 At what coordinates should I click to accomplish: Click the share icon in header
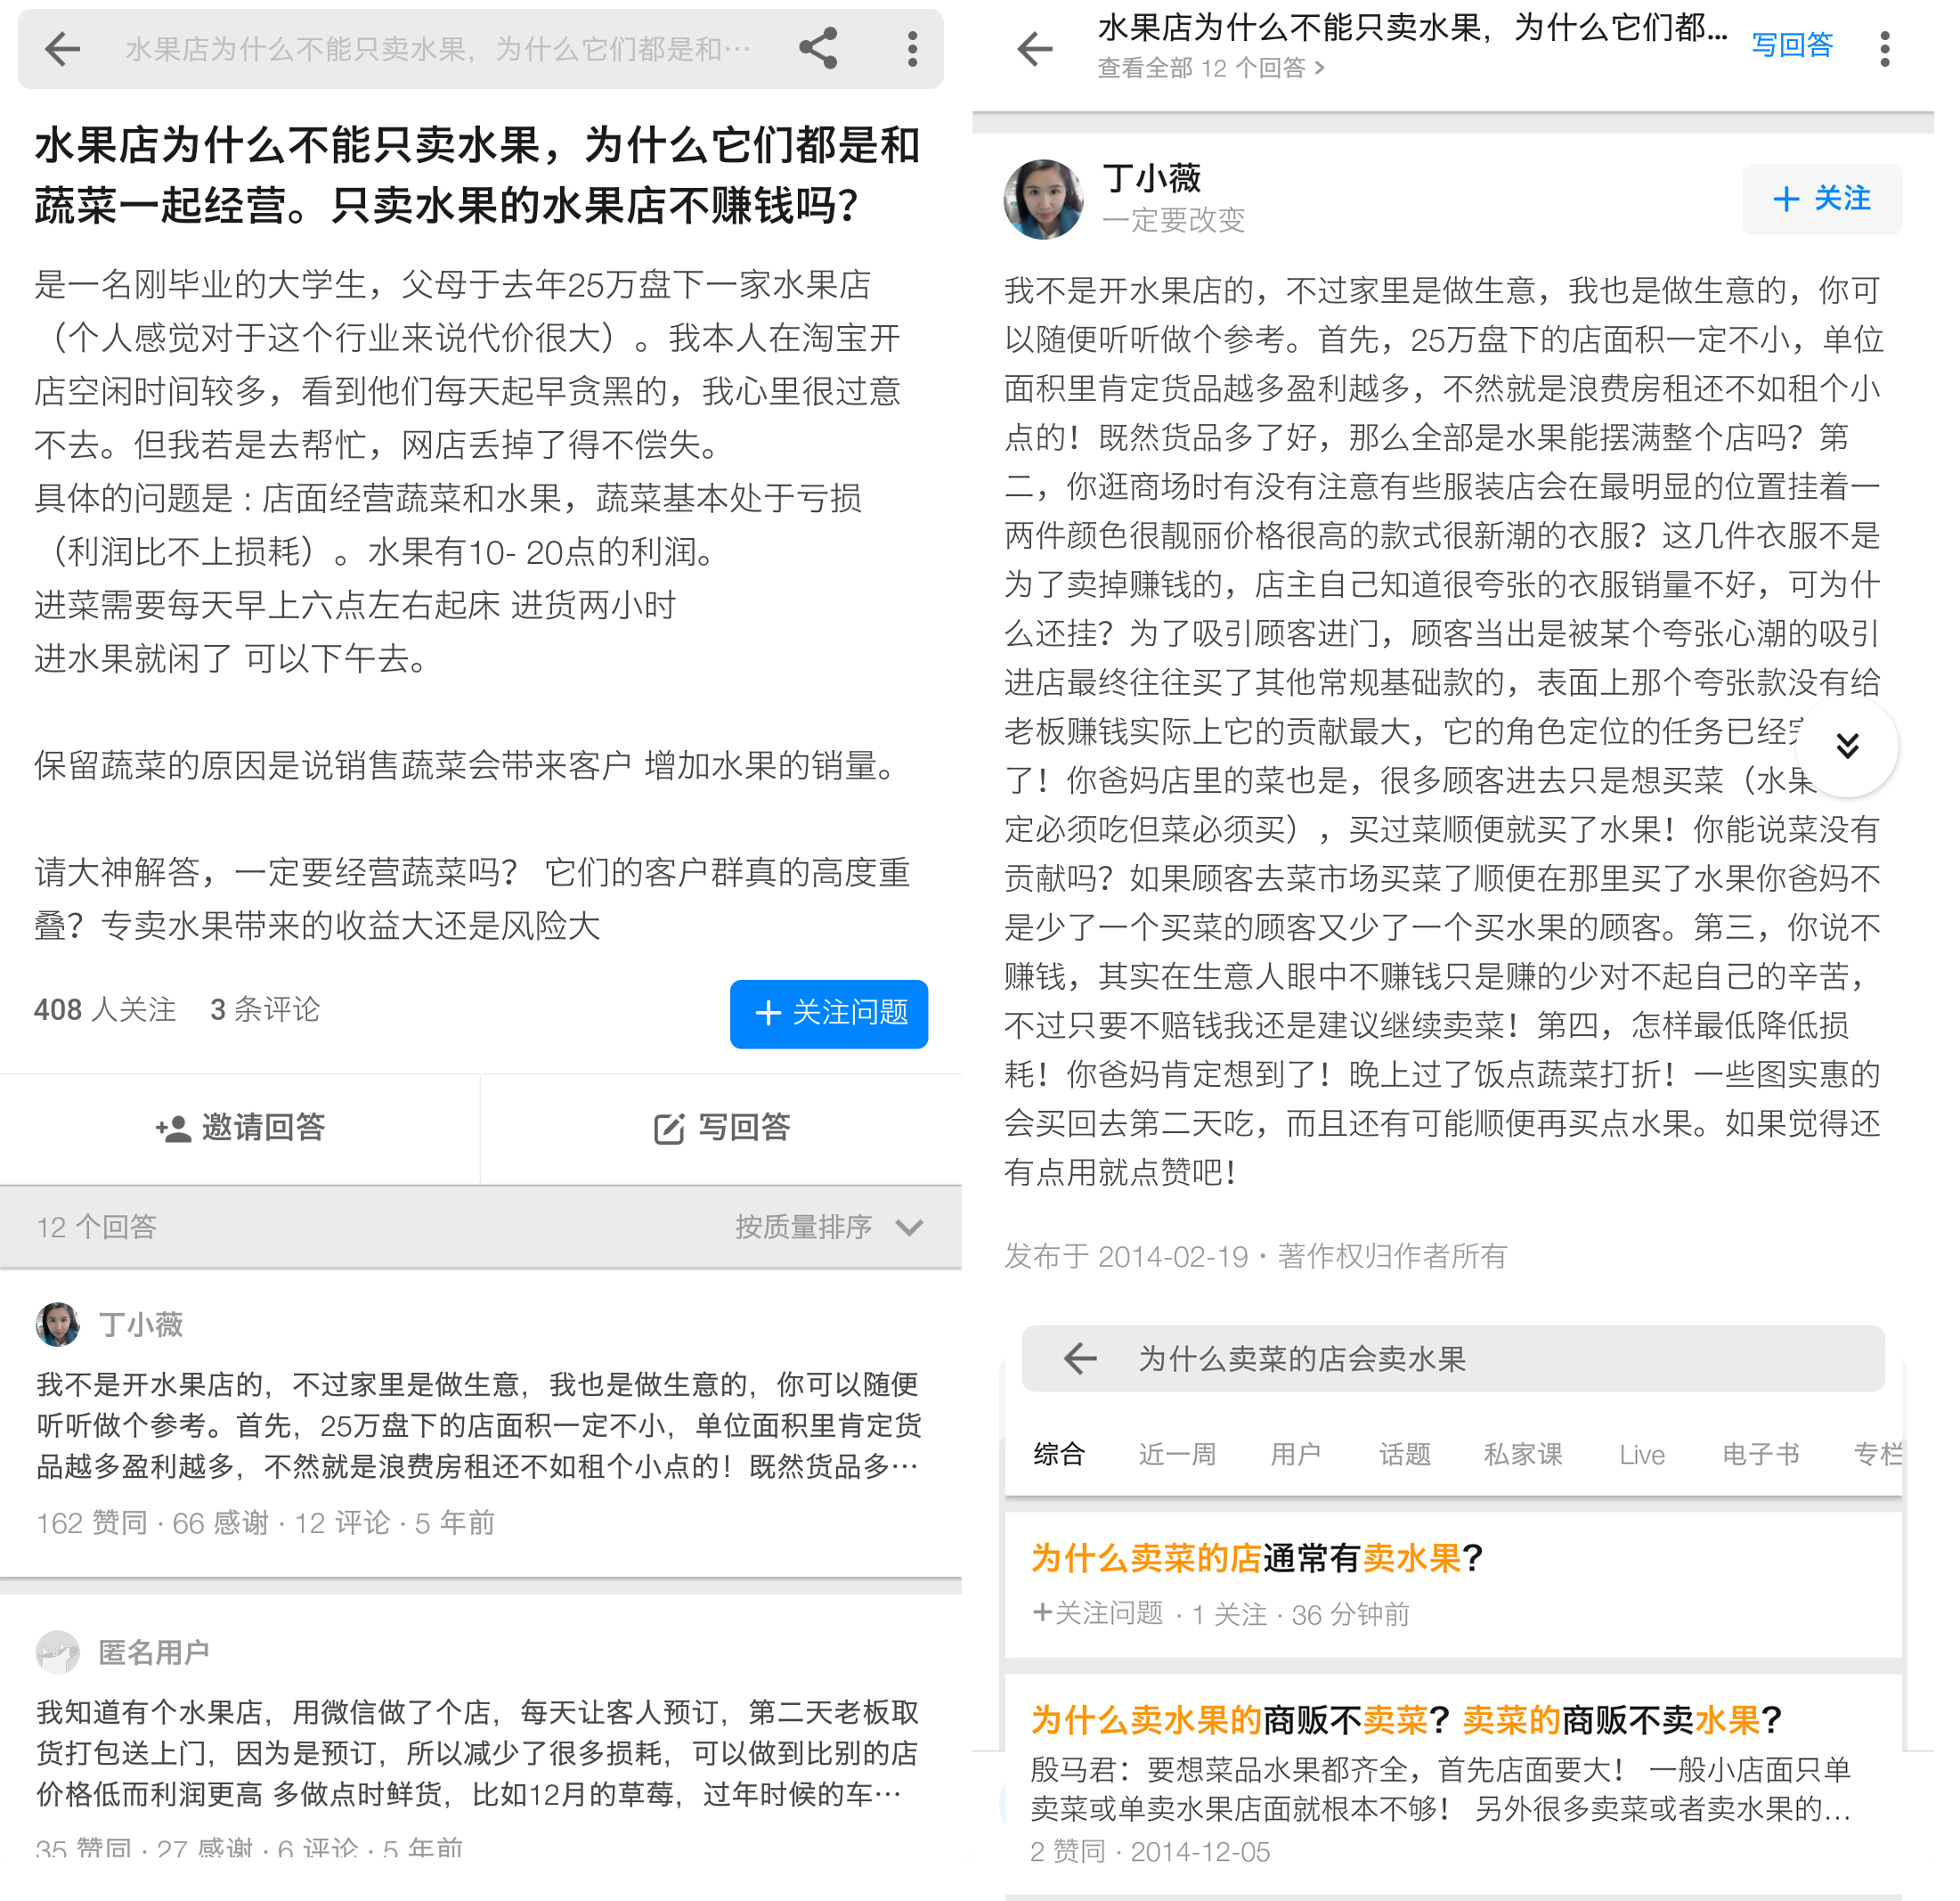point(817,49)
